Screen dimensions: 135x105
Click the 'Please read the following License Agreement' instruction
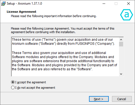[x=62, y=30]
